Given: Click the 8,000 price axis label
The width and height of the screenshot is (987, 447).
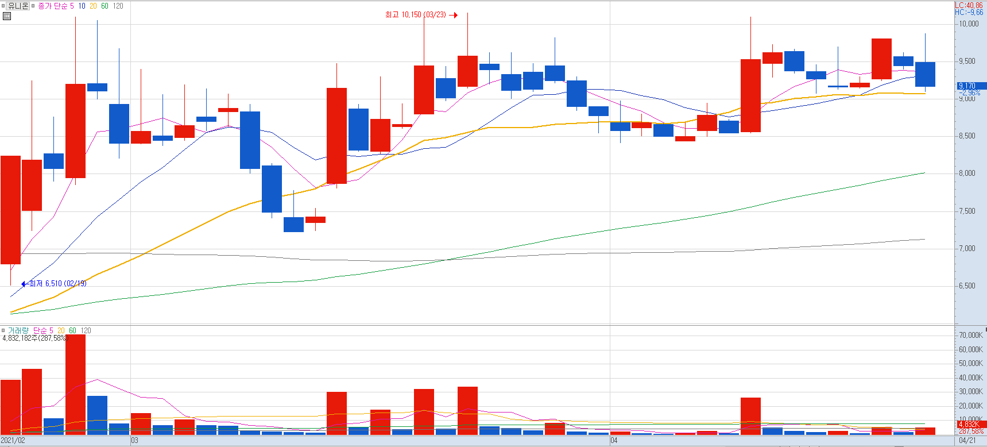Looking at the screenshot, I should click(967, 174).
